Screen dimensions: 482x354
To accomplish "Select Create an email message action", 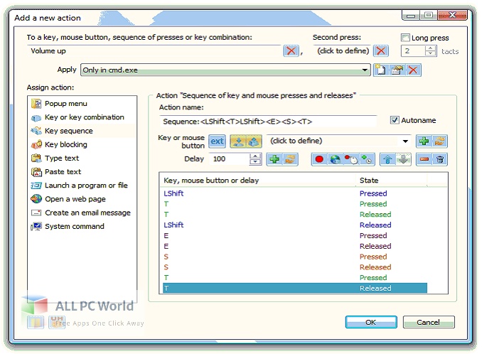I will [x=82, y=213].
